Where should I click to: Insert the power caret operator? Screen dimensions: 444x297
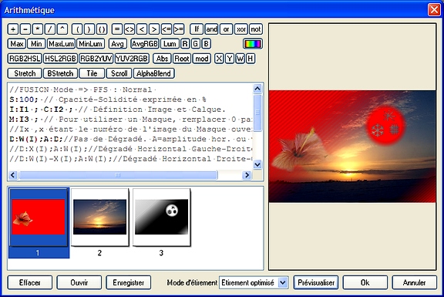[62, 29]
